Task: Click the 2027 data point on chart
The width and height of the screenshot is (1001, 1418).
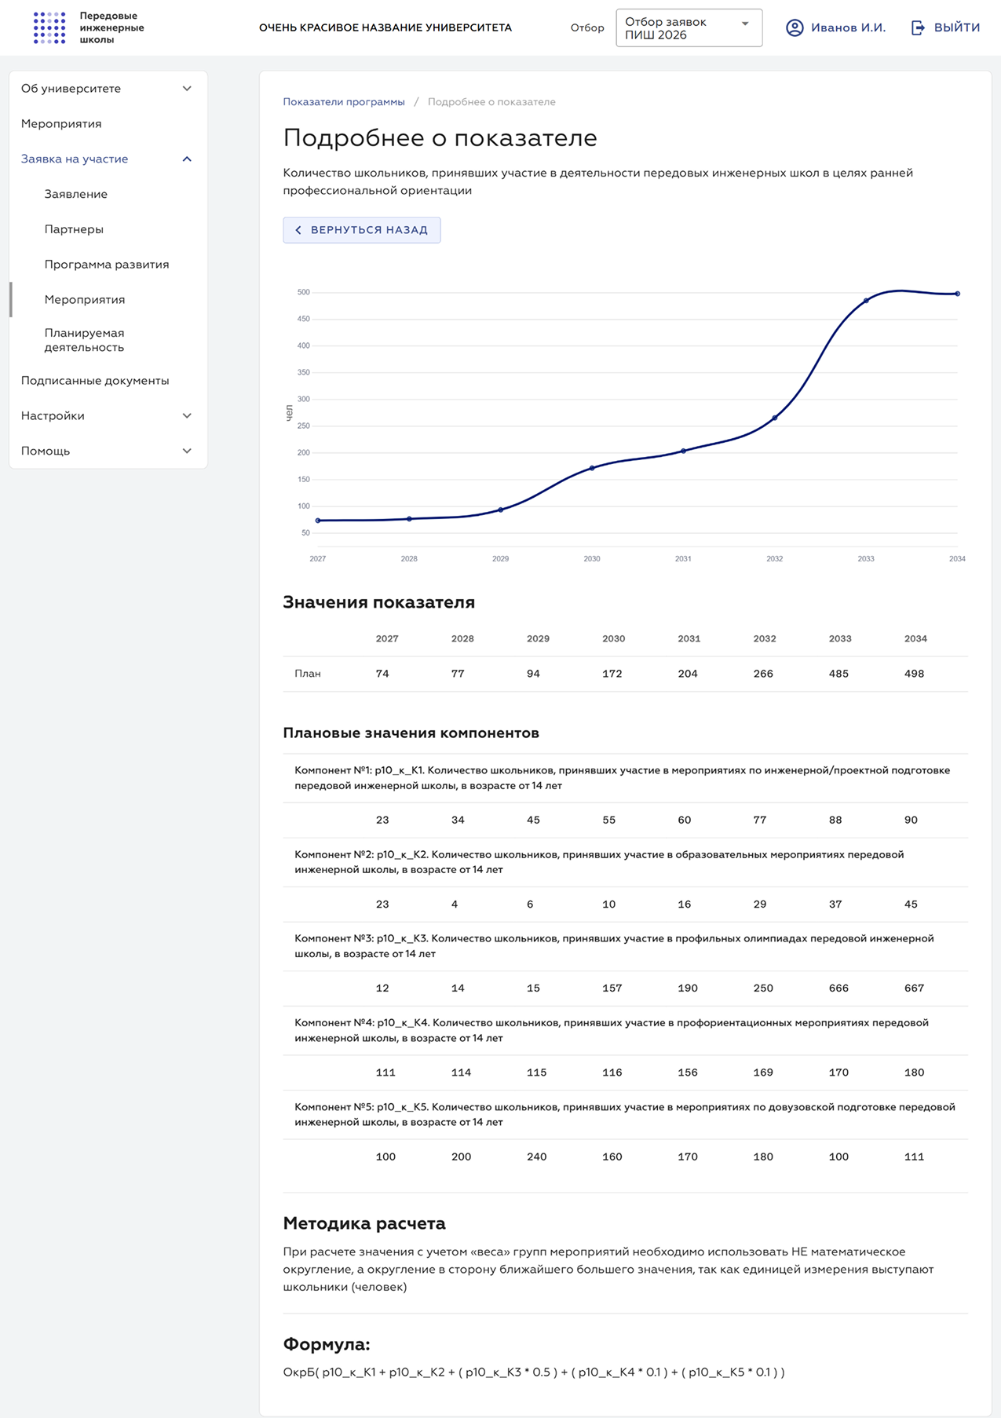Action: point(318,521)
